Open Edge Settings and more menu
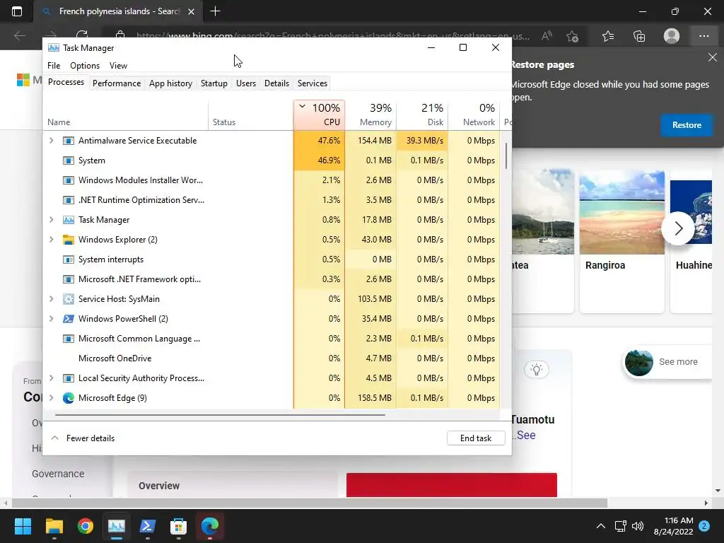724x543 pixels. (703, 36)
